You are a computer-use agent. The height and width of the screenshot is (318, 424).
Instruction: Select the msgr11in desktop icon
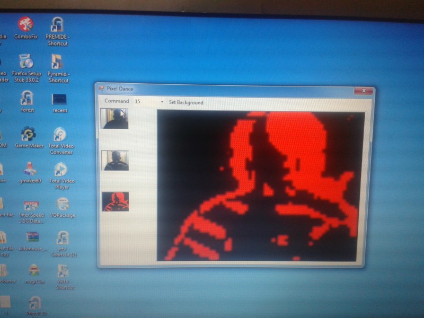[34, 273]
